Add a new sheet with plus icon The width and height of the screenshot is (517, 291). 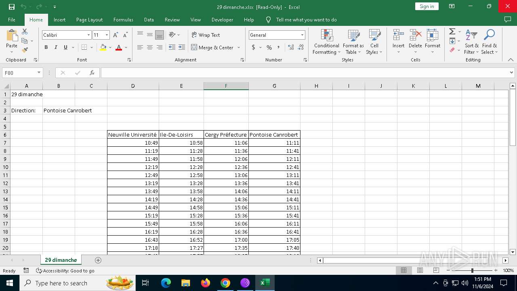[98, 260]
